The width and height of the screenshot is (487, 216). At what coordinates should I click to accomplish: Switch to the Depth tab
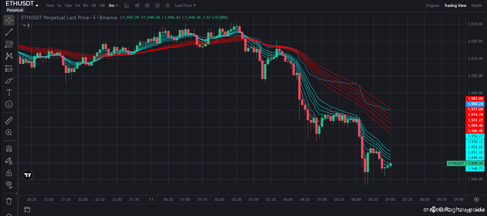tap(476, 5)
